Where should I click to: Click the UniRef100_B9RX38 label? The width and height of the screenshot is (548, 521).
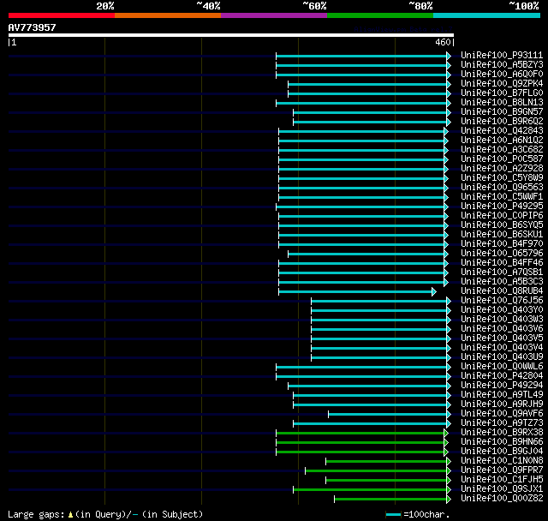click(502, 433)
